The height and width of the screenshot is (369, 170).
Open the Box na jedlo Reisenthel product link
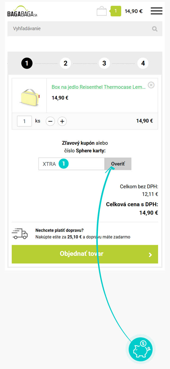[x=98, y=87]
